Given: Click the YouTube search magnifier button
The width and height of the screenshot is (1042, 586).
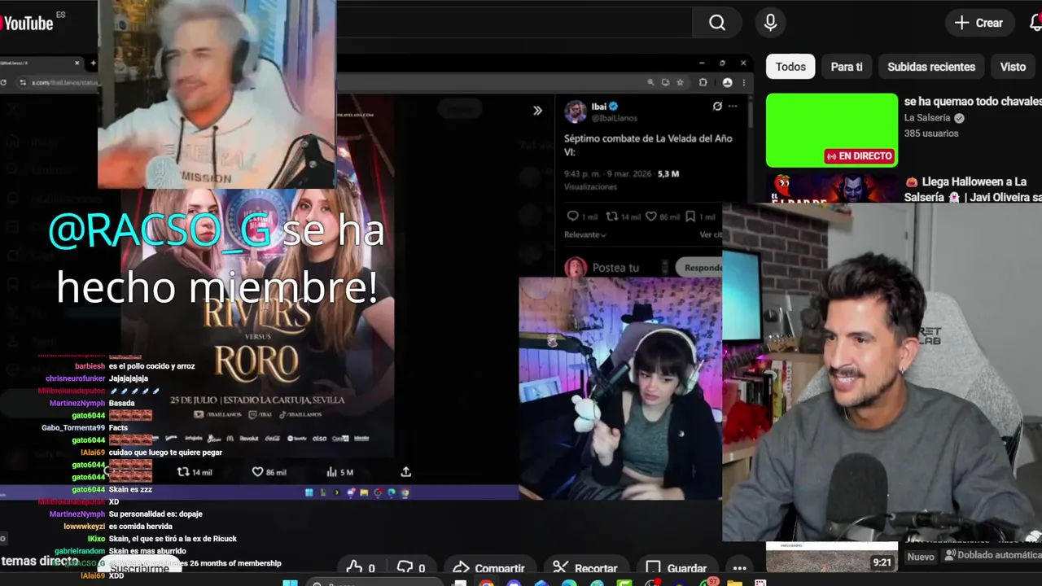Looking at the screenshot, I should pyautogui.click(x=717, y=23).
